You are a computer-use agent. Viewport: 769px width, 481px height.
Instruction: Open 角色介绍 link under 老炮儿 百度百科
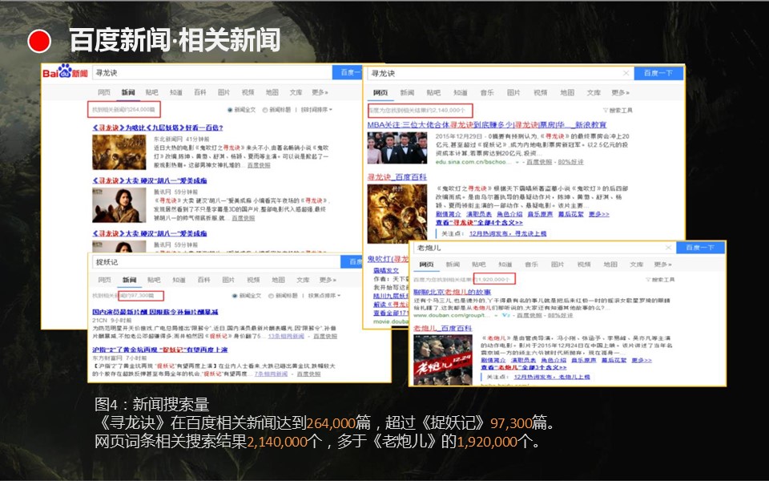pyautogui.click(x=554, y=360)
